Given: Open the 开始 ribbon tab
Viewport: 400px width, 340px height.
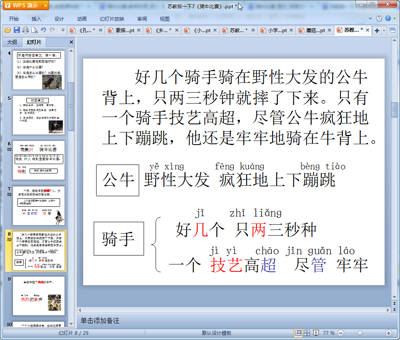Looking at the screenshot, I should point(14,19).
